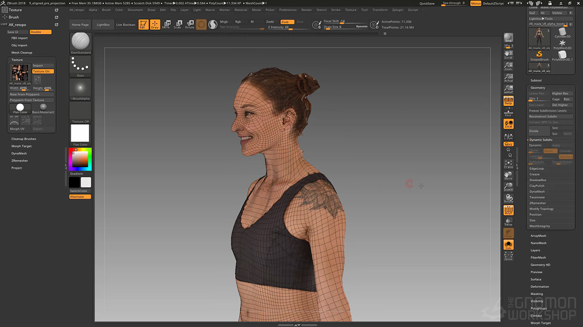Select the Scale transform tool
Viewport: 583px width, 327px height.
coord(178,25)
